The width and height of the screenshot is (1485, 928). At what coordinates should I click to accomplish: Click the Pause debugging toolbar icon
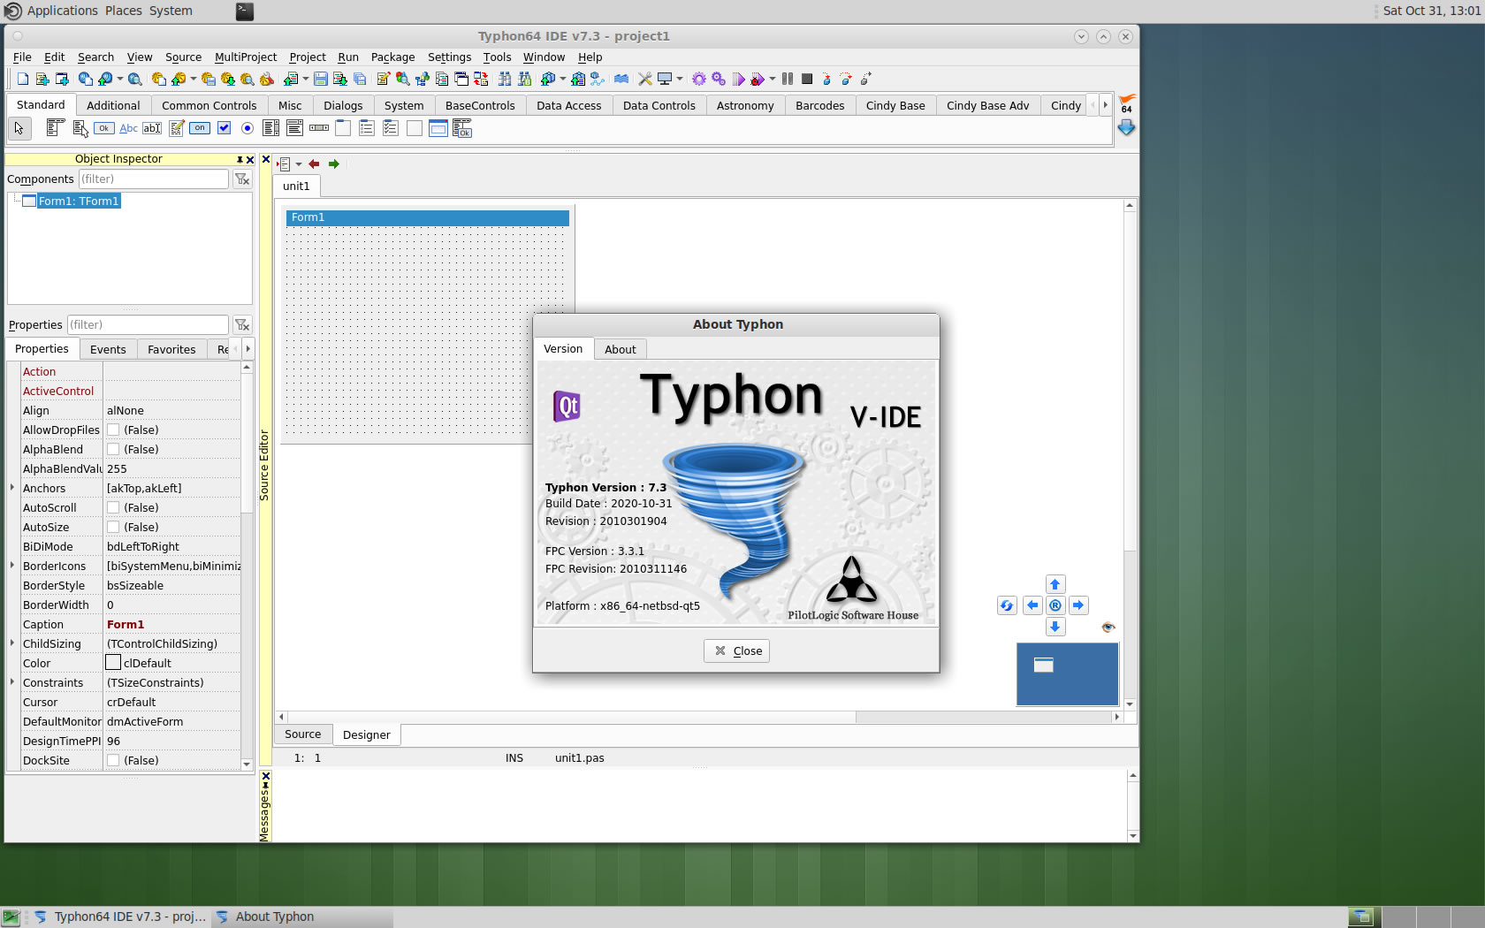pos(788,79)
